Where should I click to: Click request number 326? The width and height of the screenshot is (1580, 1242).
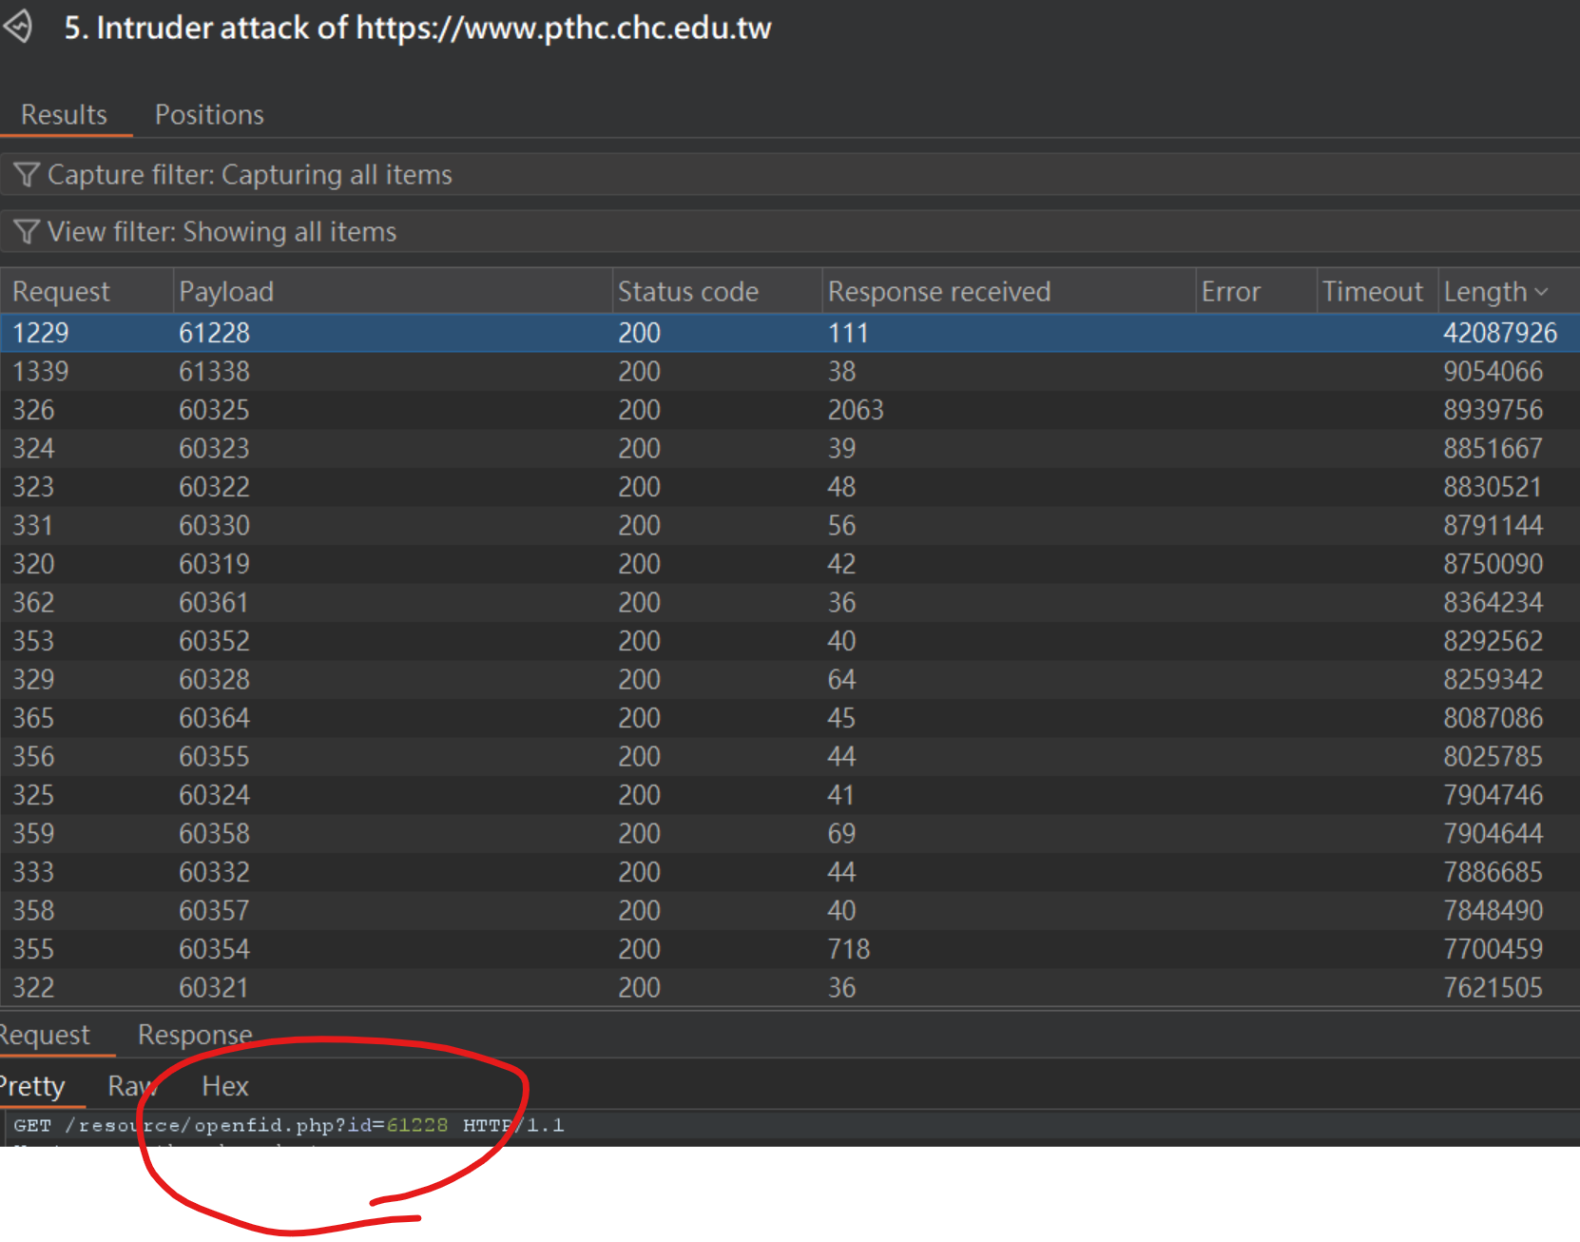pyautogui.click(x=33, y=410)
